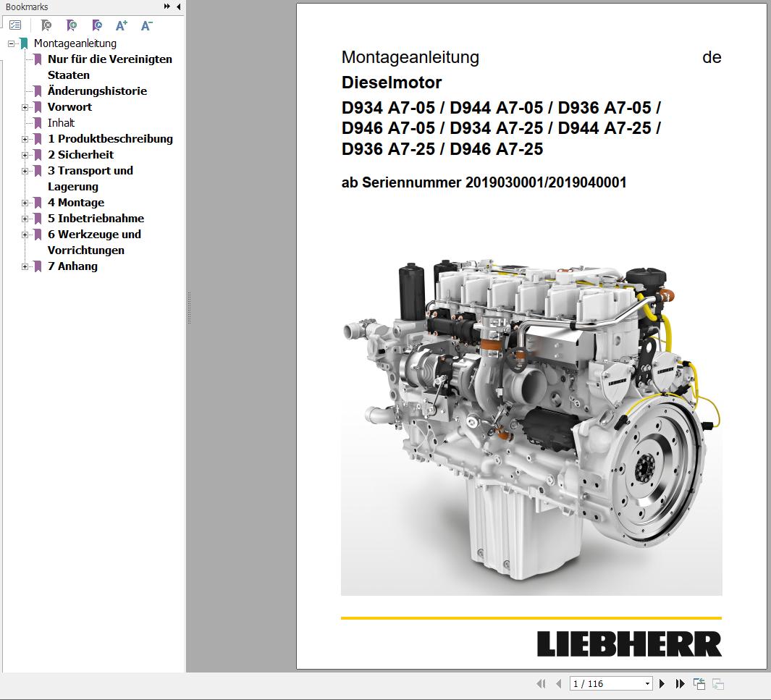771x700 pixels.
Task: Open the Montageanleitung root bookmark
Action: [x=75, y=43]
